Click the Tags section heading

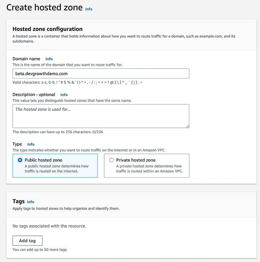click(18, 202)
